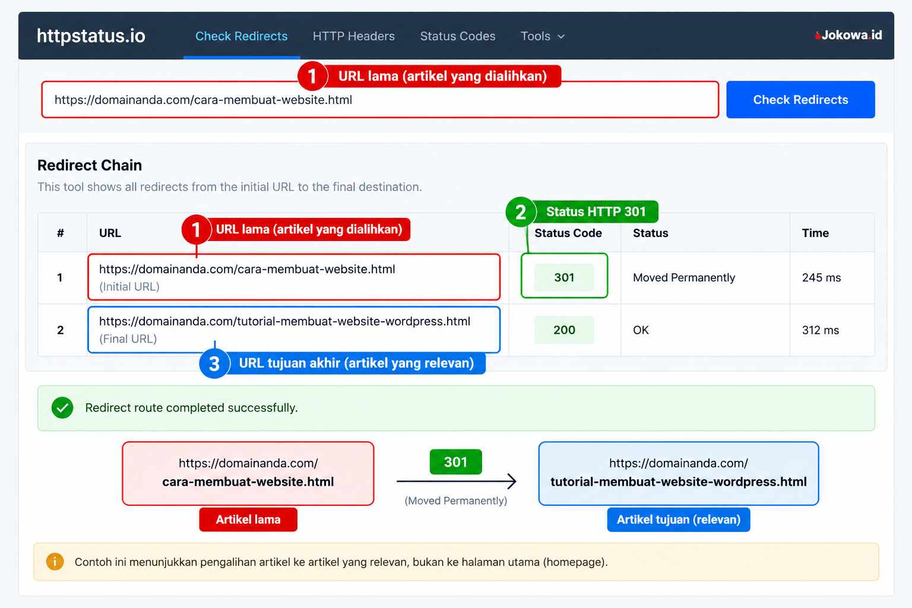Select the Initial URL cell in row 1
This screenshot has width=912, height=608.
pos(294,277)
